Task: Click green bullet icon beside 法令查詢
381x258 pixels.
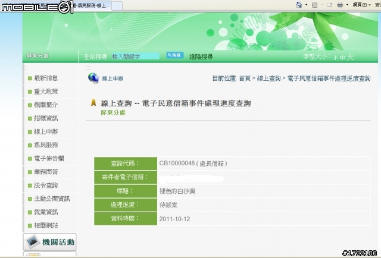Action: coord(30,185)
